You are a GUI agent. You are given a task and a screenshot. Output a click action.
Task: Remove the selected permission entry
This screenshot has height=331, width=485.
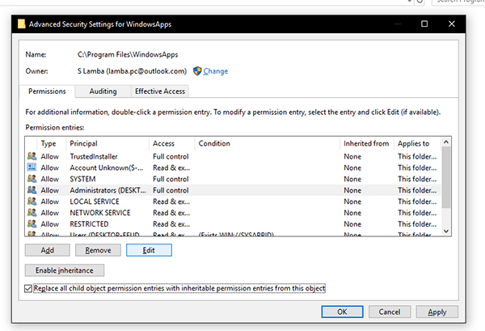pyautogui.click(x=98, y=250)
